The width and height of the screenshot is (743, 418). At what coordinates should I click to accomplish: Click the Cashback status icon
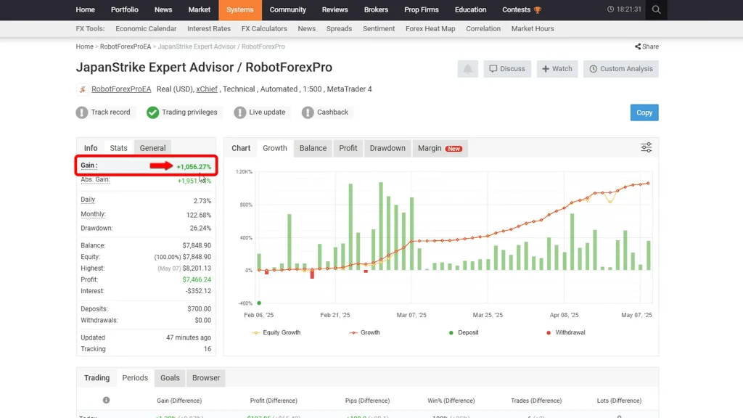click(308, 112)
